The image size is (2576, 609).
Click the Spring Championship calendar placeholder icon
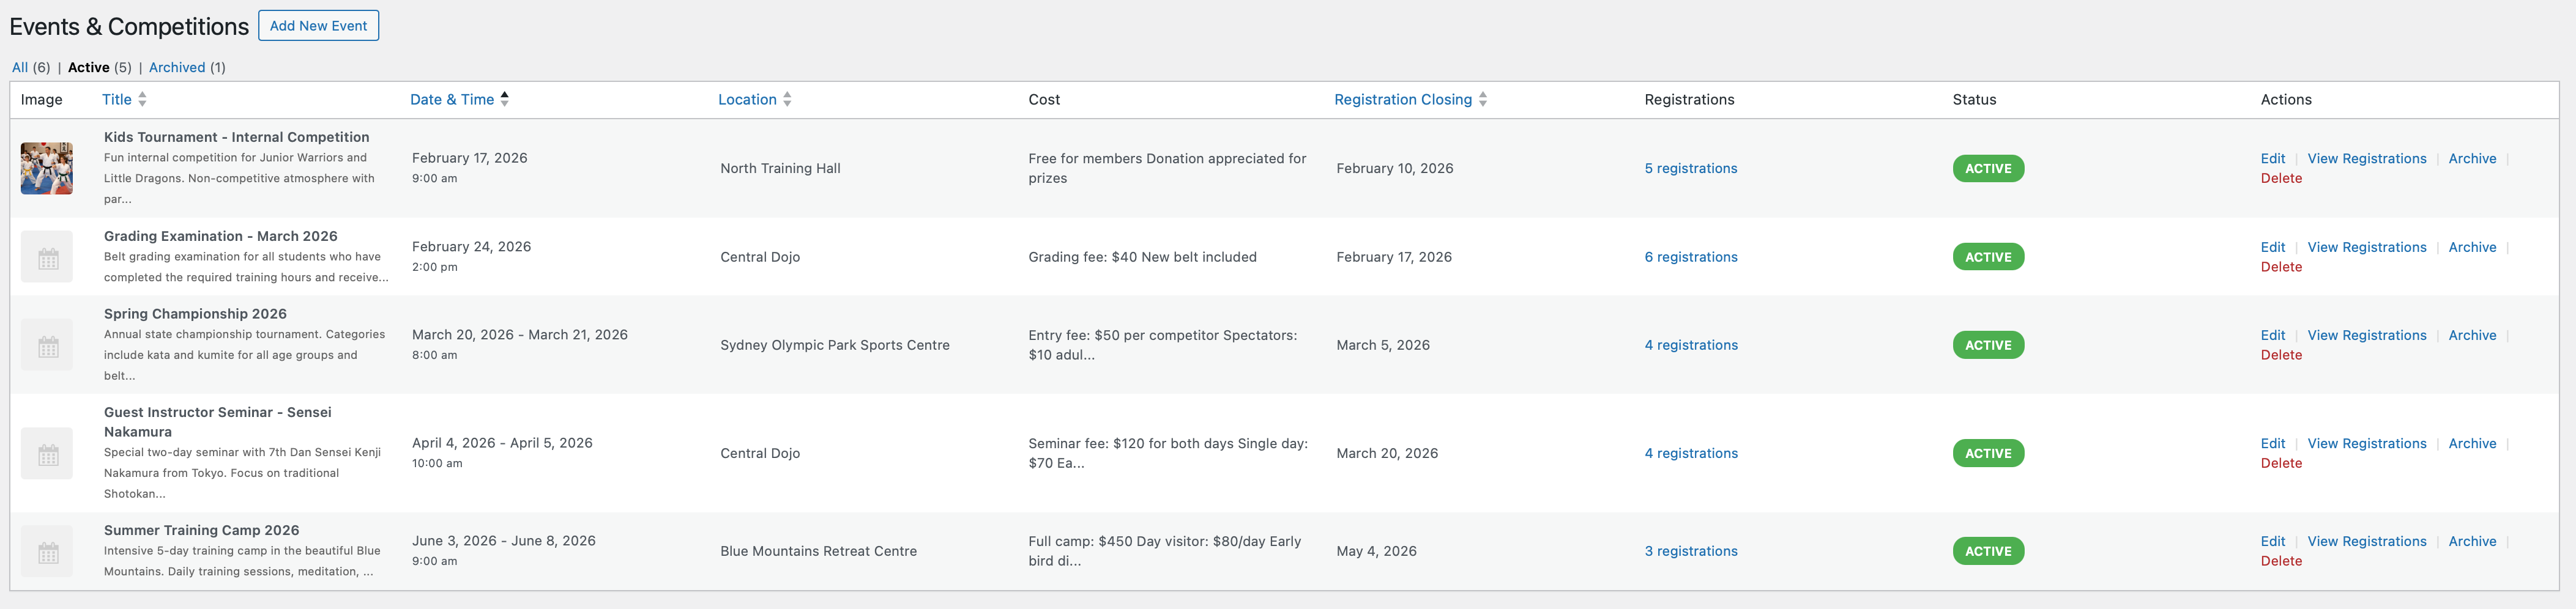click(47, 345)
